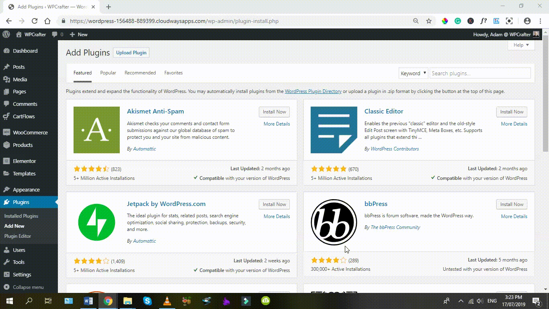Click the Jetpack plugin icon thumbnail
549x309 pixels.
[96, 222]
